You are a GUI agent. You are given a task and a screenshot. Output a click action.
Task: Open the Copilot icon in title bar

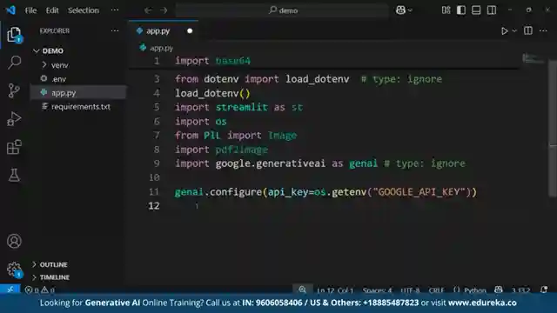tap(400, 10)
